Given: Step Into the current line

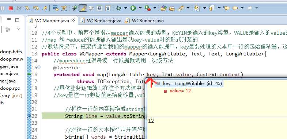Looking at the screenshot, I should click(x=27, y=8).
